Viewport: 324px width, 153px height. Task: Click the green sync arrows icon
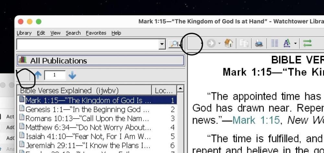pyautogui.click(x=307, y=43)
